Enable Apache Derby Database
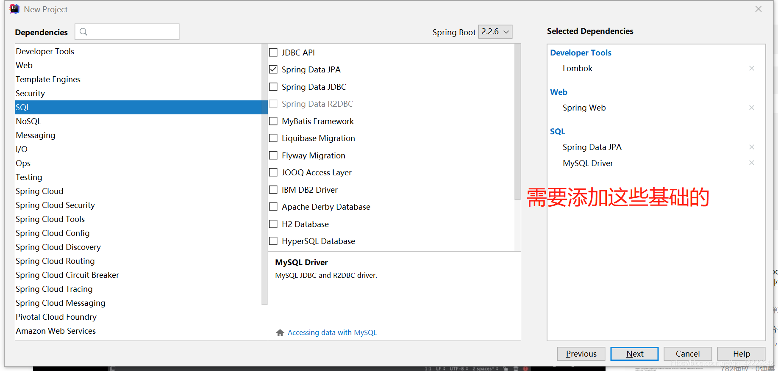 [273, 207]
